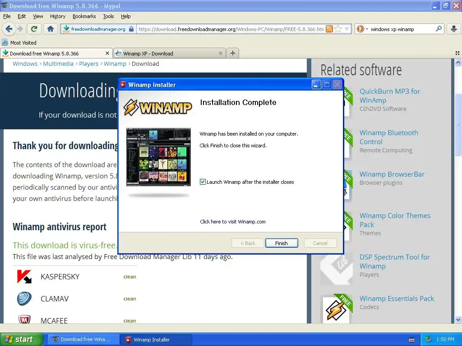Viewport: 462px width, 346px height.
Task: Click the page scrollbar down arrow
Action: pyautogui.click(x=458, y=319)
